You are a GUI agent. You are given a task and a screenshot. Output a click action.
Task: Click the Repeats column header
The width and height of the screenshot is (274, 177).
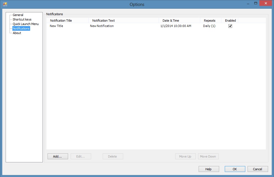point(210,21)
